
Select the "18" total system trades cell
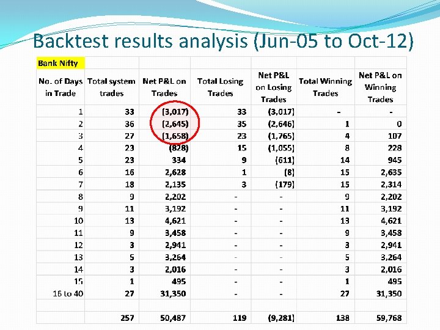coord(130,185)
